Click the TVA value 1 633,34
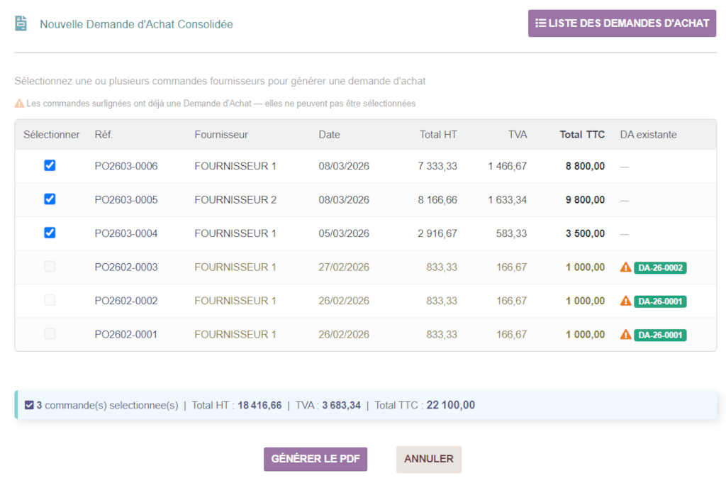 coord(507,200)
